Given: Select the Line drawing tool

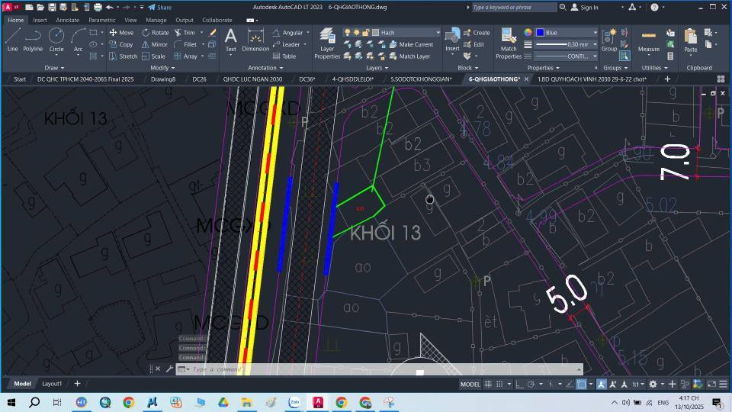Looking at the screenshot, I should 12,40.
